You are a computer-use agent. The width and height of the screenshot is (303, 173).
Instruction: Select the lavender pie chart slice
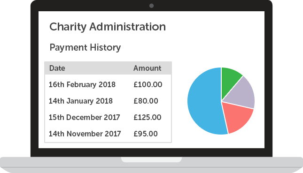coord(241,94)
